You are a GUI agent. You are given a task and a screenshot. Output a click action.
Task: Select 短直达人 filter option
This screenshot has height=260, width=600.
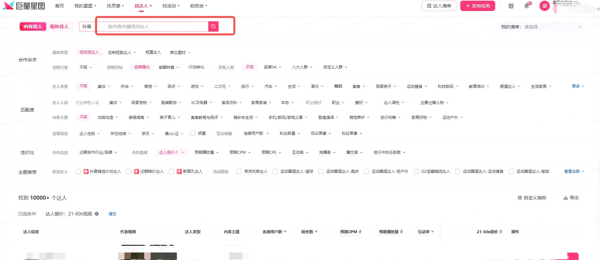pyautogui.click(x=153, y=52)
